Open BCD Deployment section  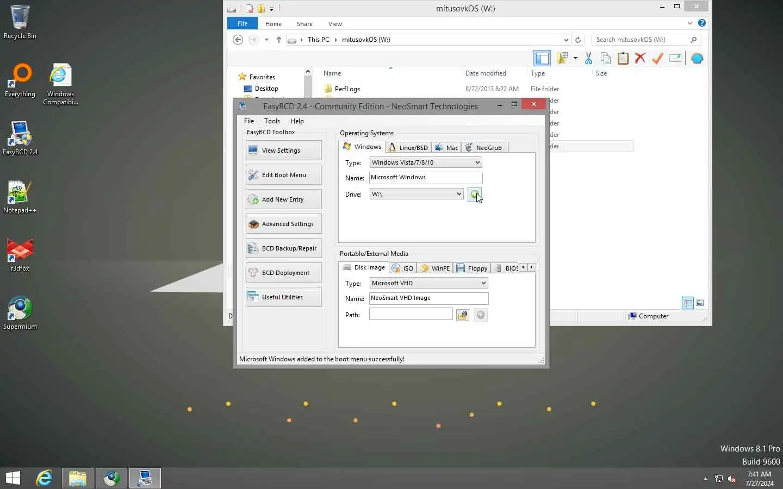[283, 273]
